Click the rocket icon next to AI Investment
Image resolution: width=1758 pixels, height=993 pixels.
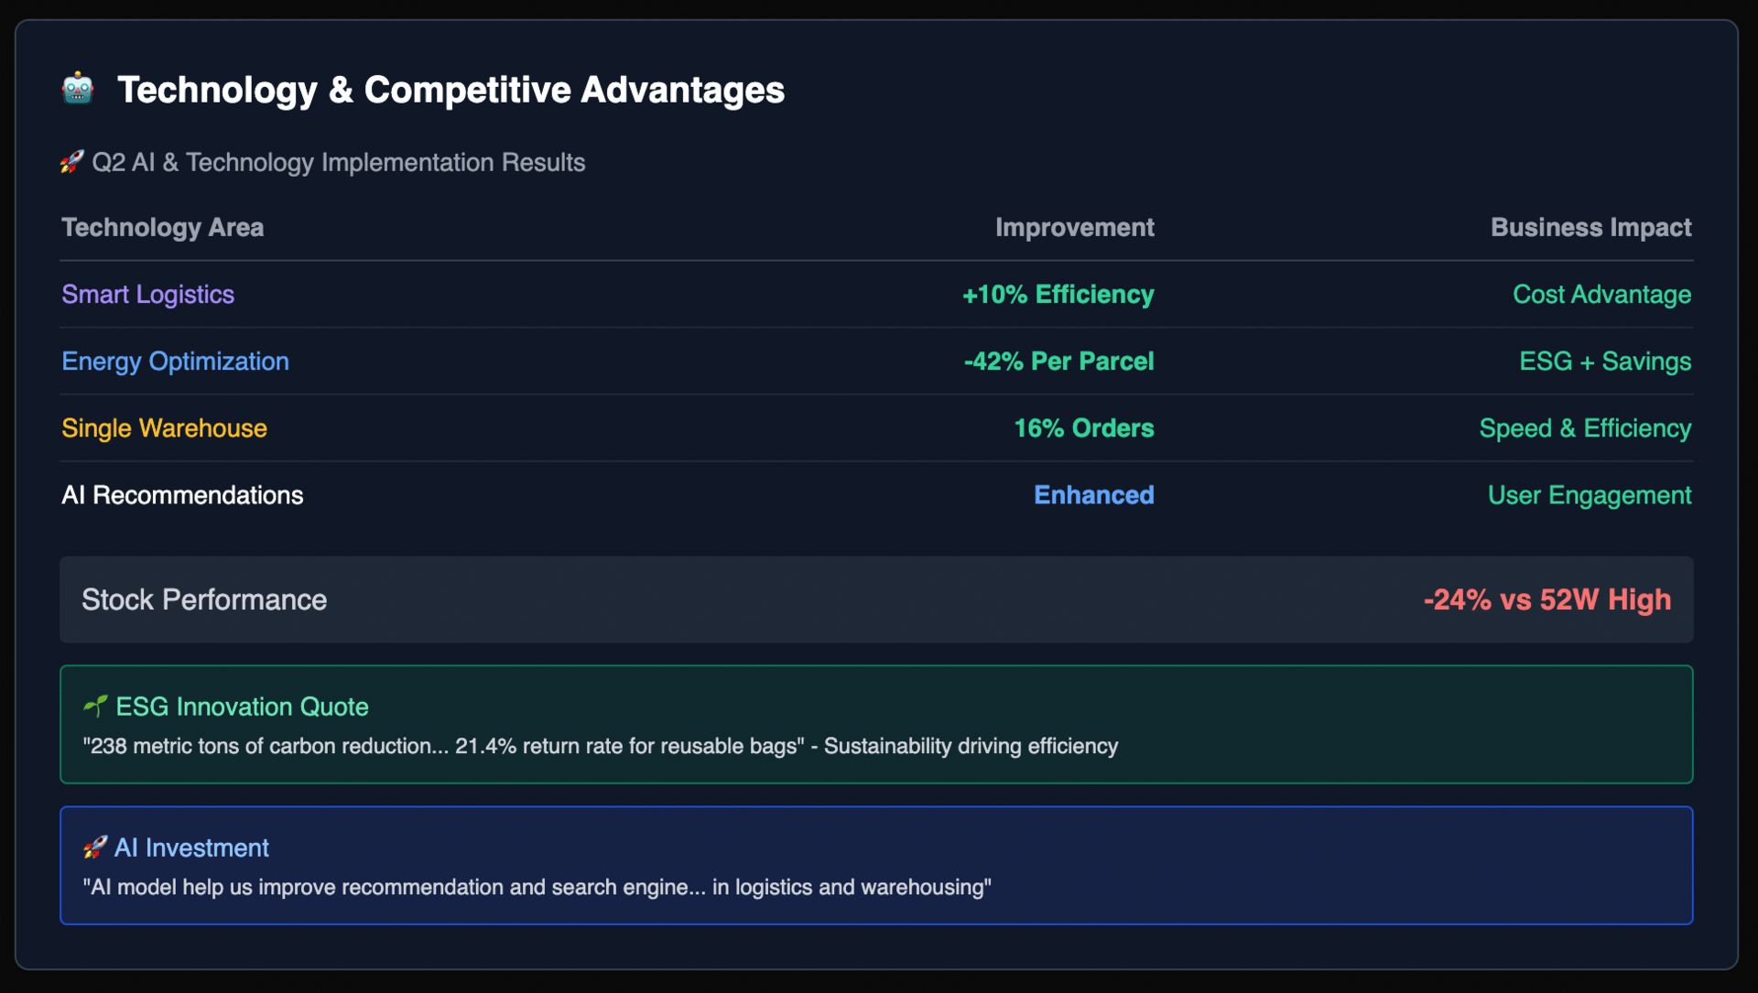click(95, 847)
